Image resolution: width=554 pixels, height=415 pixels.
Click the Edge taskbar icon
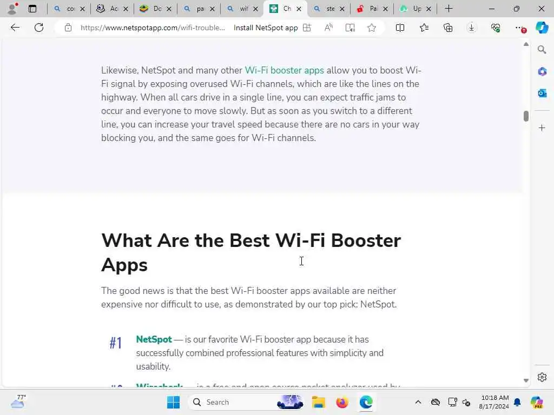(366, 402)
